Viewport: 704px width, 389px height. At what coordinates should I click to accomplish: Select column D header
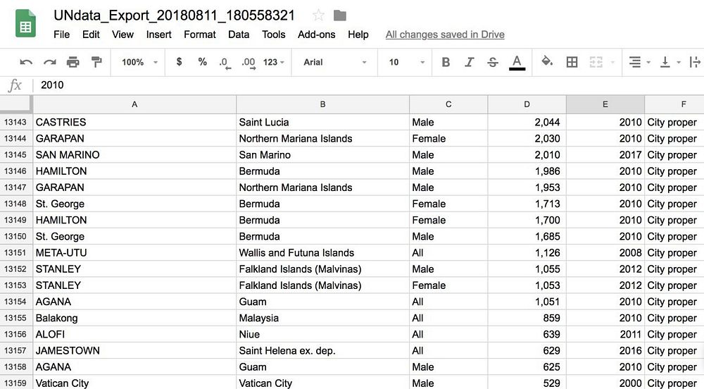click(527, 104)
